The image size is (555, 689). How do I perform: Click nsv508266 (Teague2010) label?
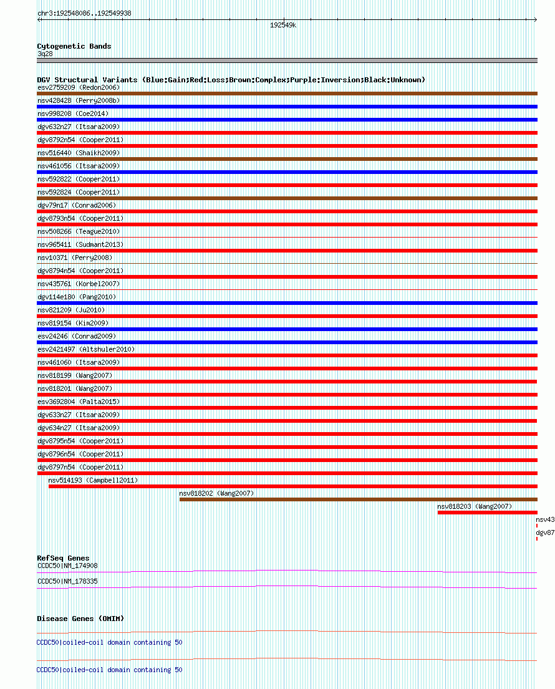point(79,231)
